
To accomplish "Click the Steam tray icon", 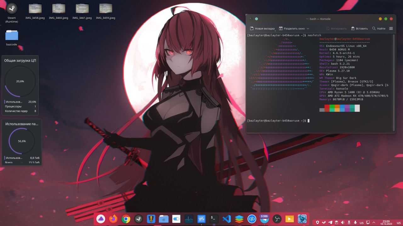I will (x=324, y=223).
